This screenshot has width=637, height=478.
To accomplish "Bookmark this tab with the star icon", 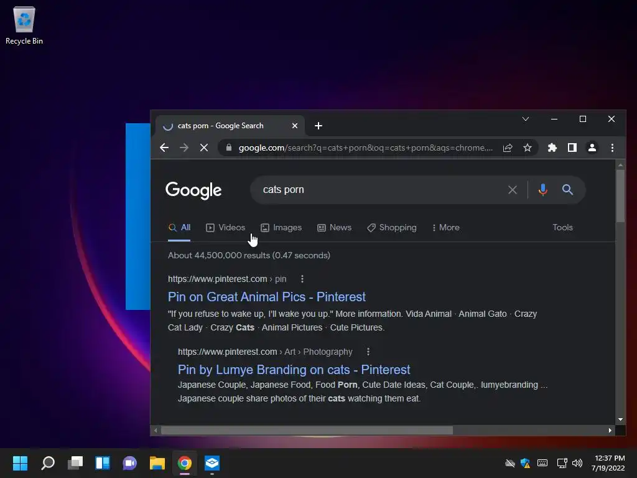I will pyautogui.click(x=528, y=148).
